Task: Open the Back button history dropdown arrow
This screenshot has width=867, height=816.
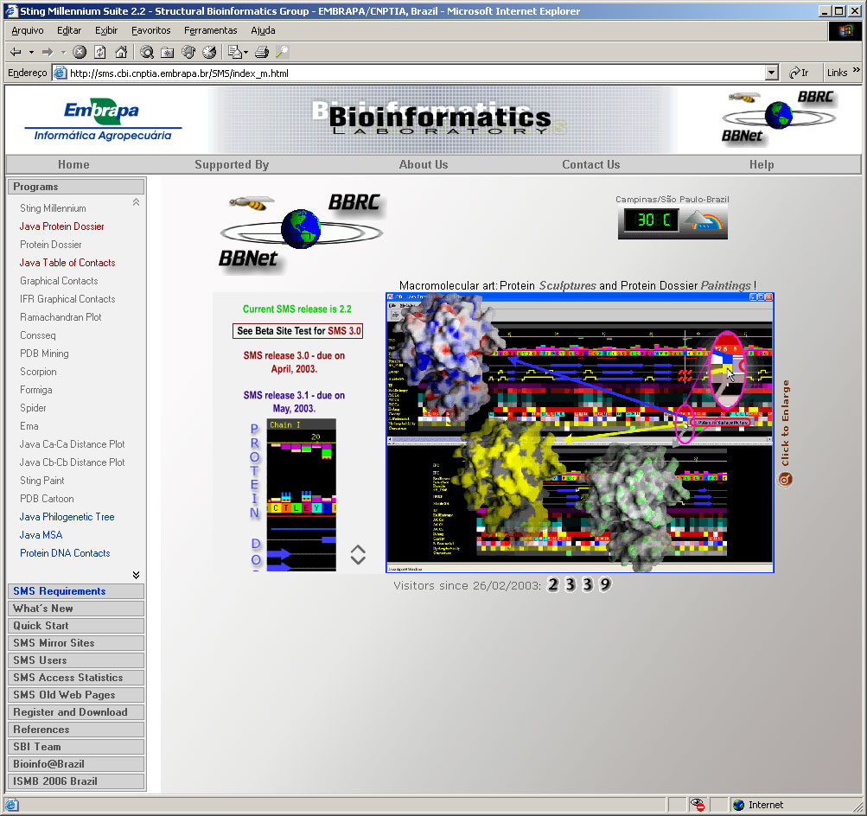Action: 31,52
